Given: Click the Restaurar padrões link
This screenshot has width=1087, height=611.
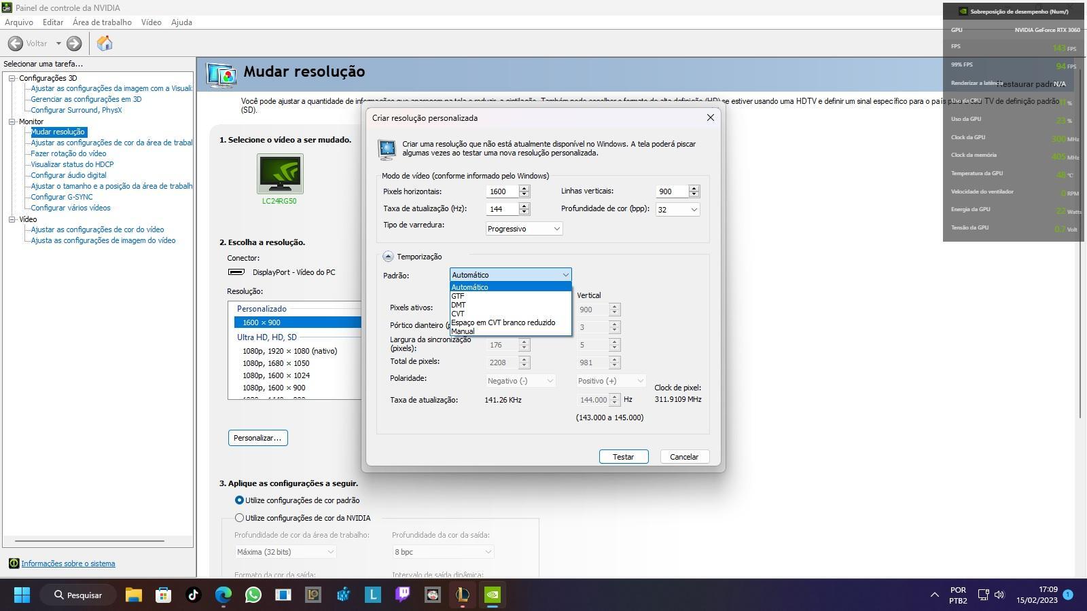Looking at the screenshot, I should click(1031, 84).
